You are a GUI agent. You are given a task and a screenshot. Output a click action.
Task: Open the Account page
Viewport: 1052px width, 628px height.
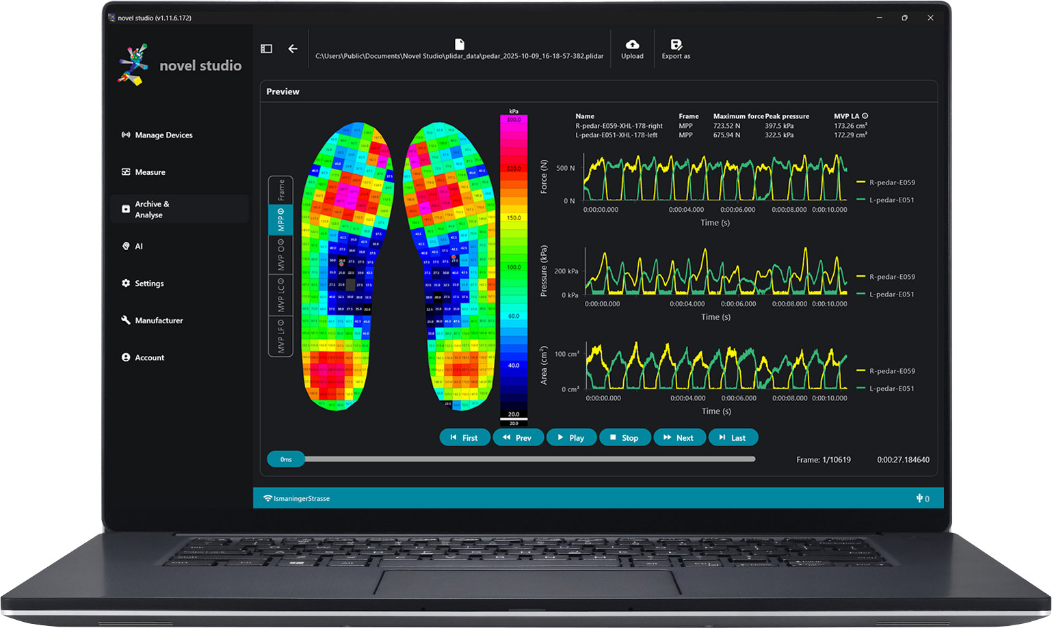click(x=149, y=358)
